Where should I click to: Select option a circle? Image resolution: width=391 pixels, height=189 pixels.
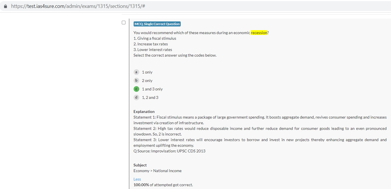click(x=136, y=72)
